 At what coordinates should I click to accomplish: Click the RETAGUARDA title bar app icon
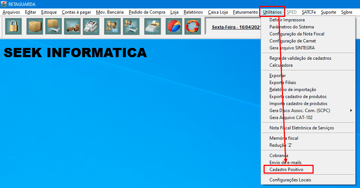[4, 4]
